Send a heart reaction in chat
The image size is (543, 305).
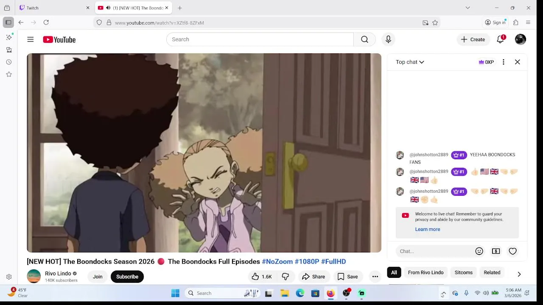tap(512, 251)
